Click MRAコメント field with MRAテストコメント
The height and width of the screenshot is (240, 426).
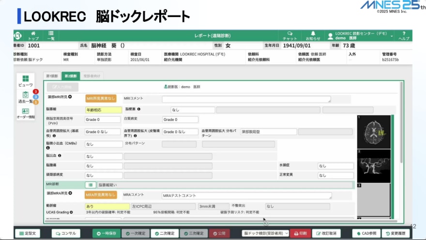click(246, 195)
